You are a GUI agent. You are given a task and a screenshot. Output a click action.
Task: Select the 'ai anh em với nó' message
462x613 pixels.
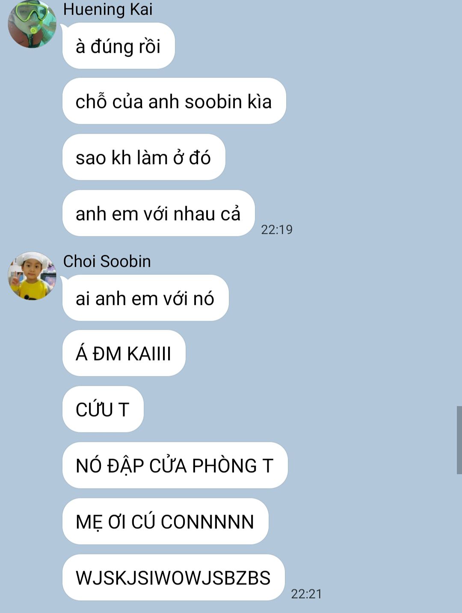click(145, 298)
